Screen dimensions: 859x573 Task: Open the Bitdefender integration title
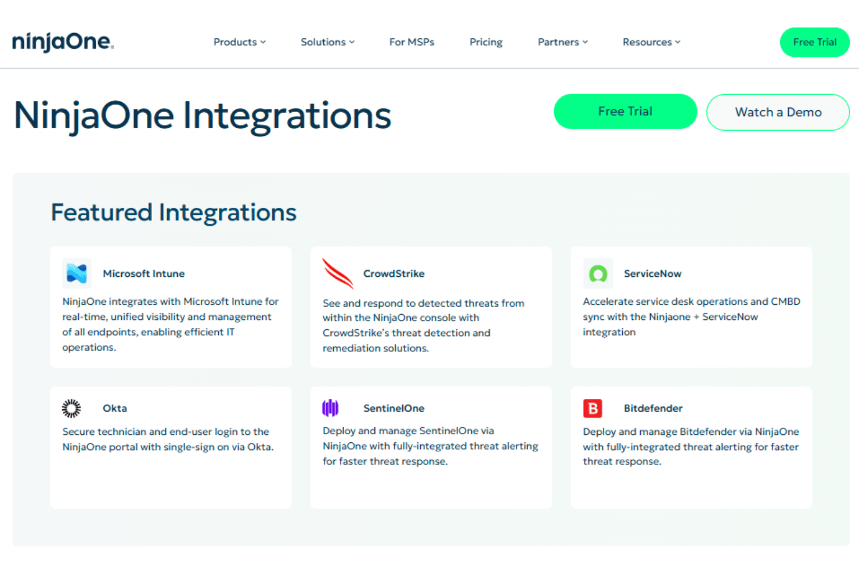coord(653,408)
